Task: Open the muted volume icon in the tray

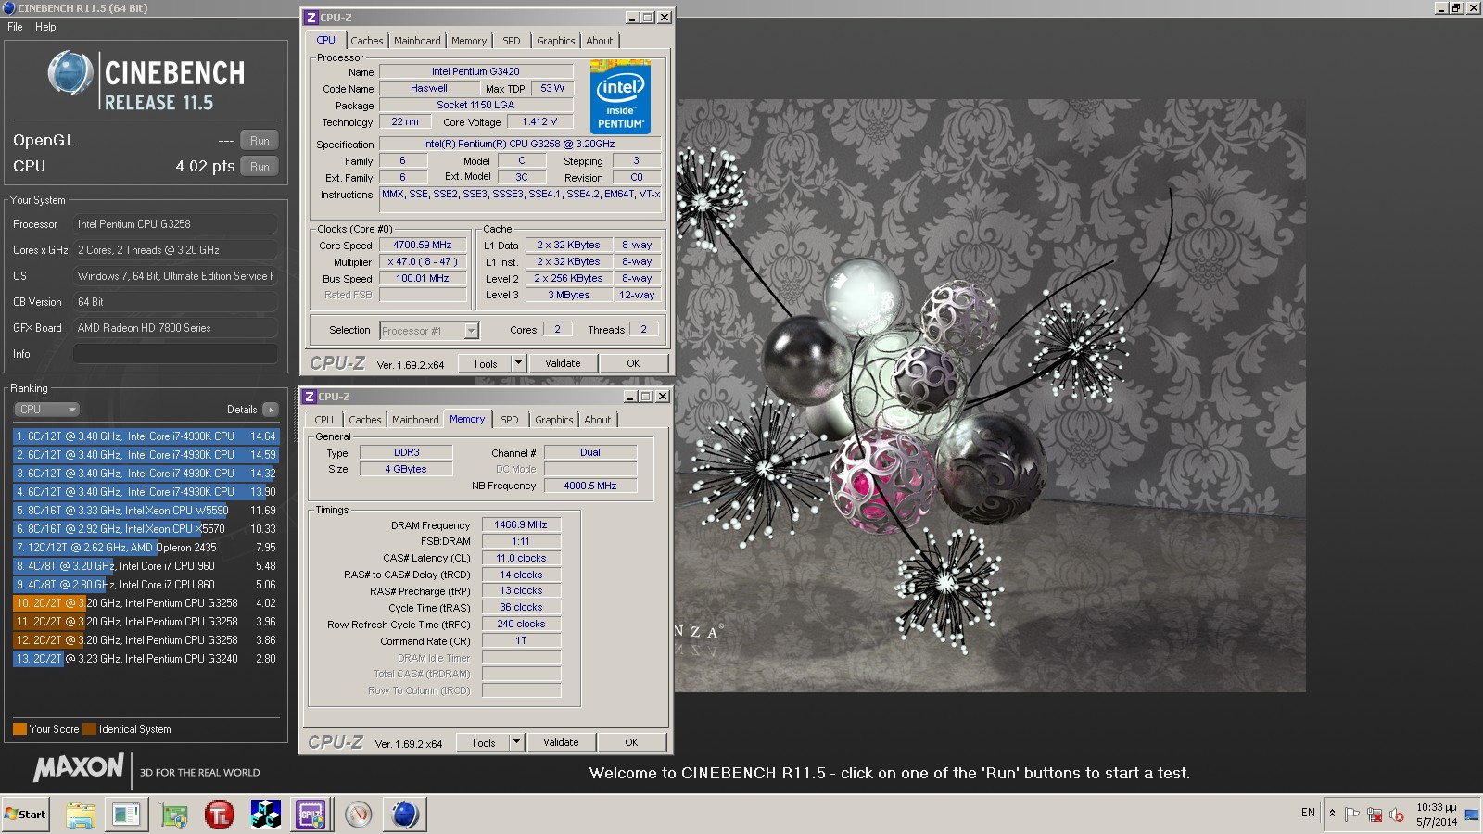Action: [x=1397, y=815]
